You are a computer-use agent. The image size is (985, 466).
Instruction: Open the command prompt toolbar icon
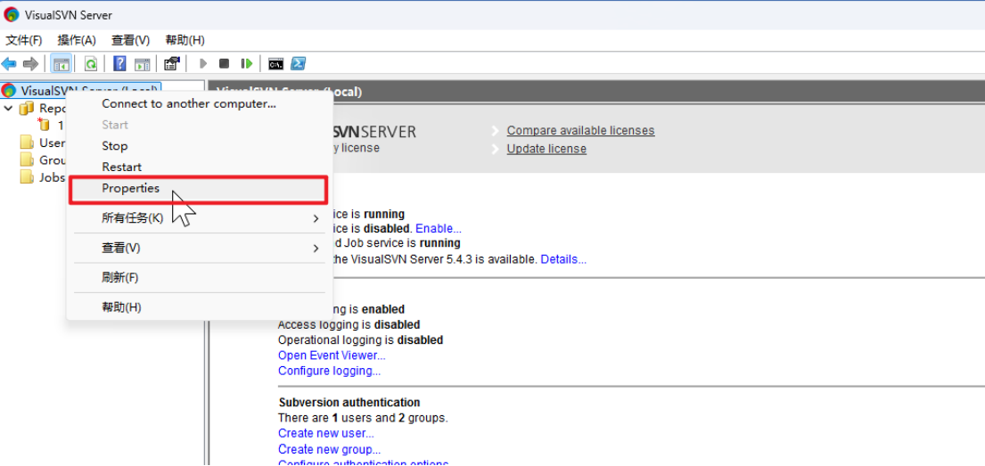point(276,63)
